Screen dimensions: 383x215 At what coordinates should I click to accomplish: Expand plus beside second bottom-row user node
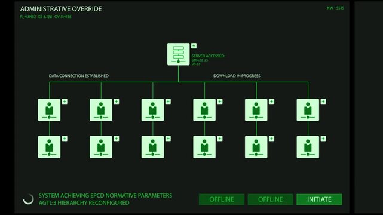(x=117, y=139)
